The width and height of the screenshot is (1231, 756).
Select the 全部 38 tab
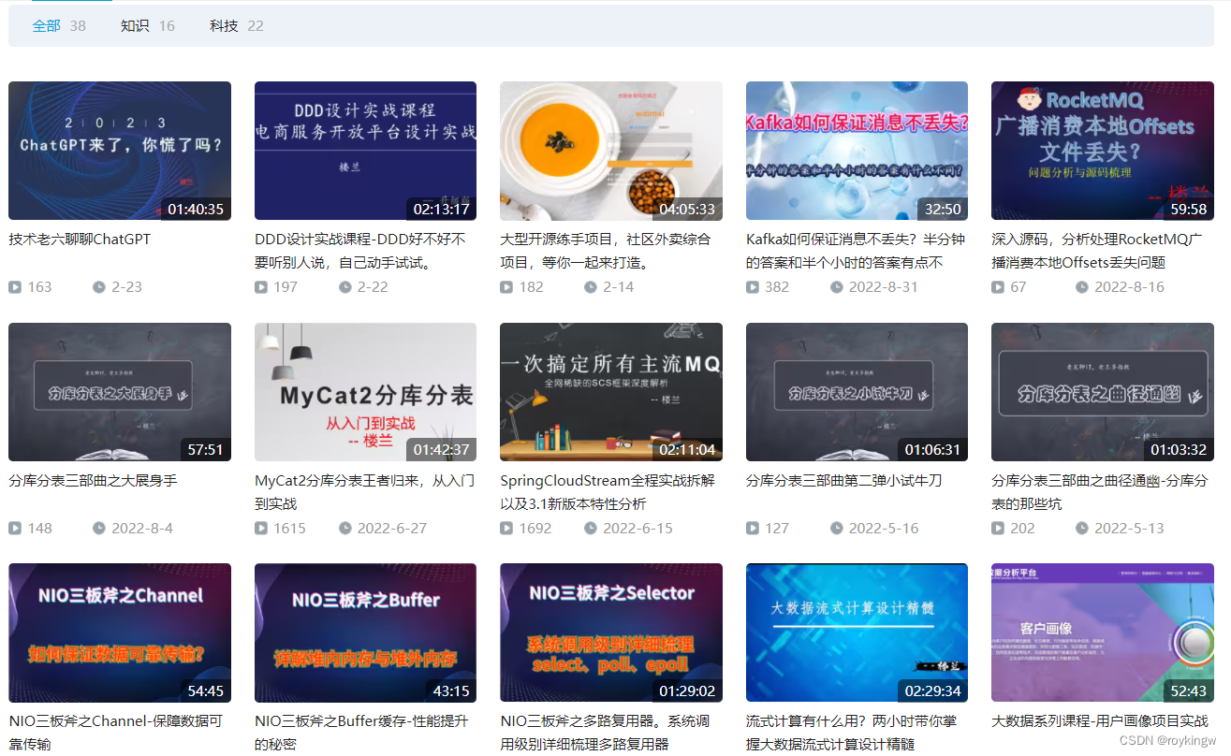[x=59, y=26]
